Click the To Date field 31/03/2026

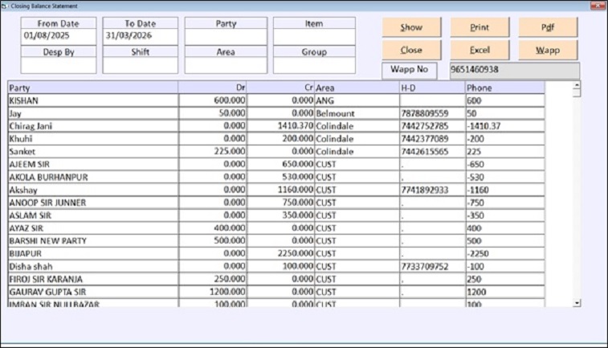point(141,36)
